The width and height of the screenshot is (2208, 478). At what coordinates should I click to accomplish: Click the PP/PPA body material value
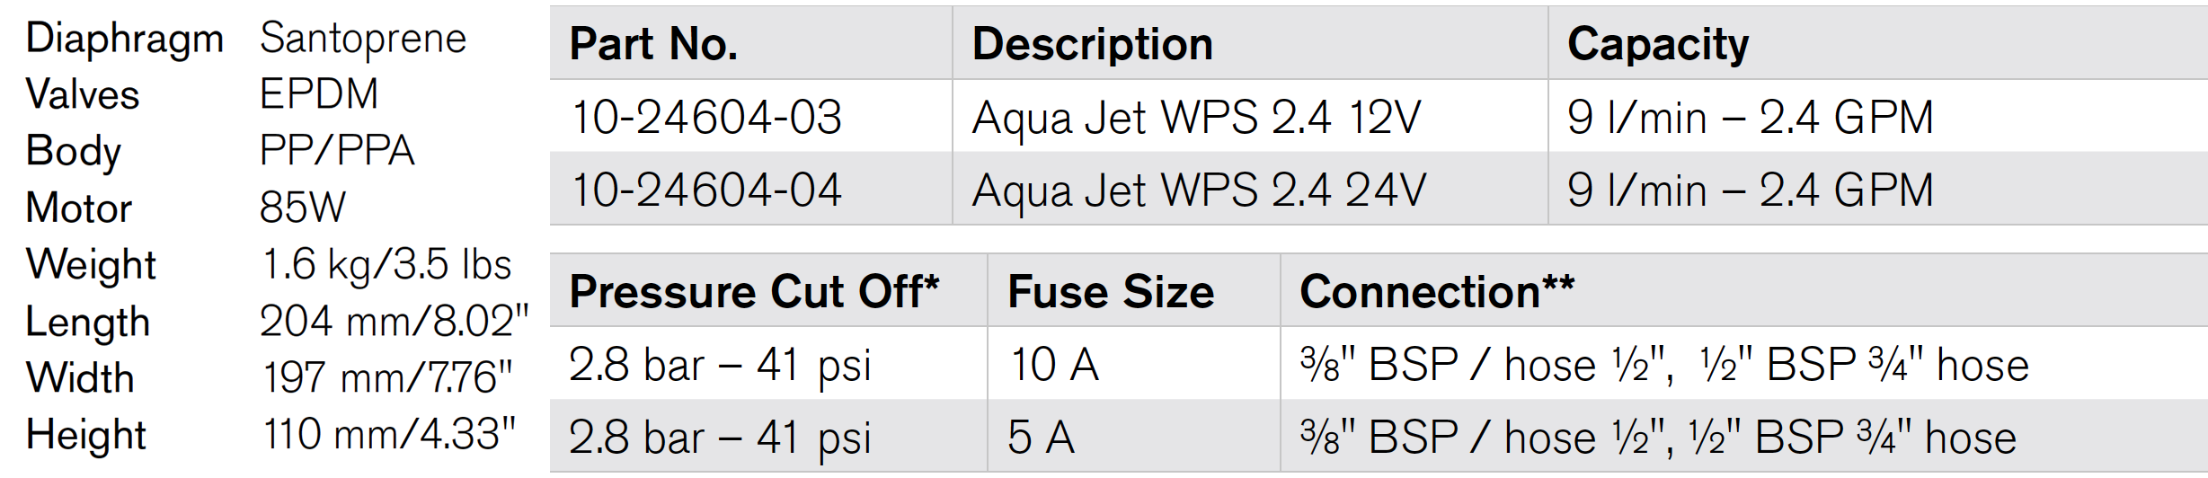(x=337, y=151)
